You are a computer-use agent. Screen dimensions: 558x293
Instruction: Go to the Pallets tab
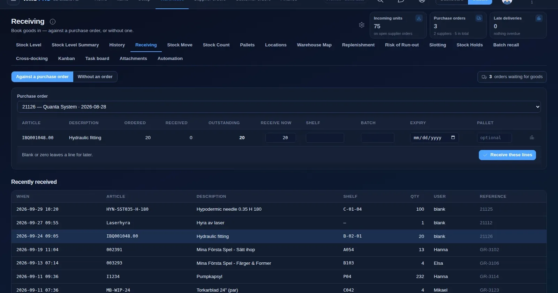(x=247, y=45)
